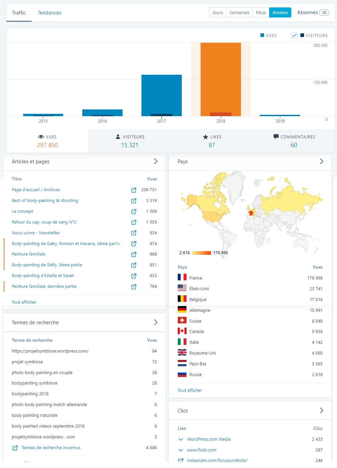The height and width of the screenshot is (468, 337).
Task: Click the Abonnés count badge
Action: pos(324,13)
